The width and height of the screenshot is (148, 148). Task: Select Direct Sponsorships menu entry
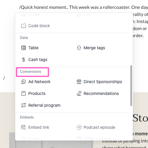[x=99, y=82]
